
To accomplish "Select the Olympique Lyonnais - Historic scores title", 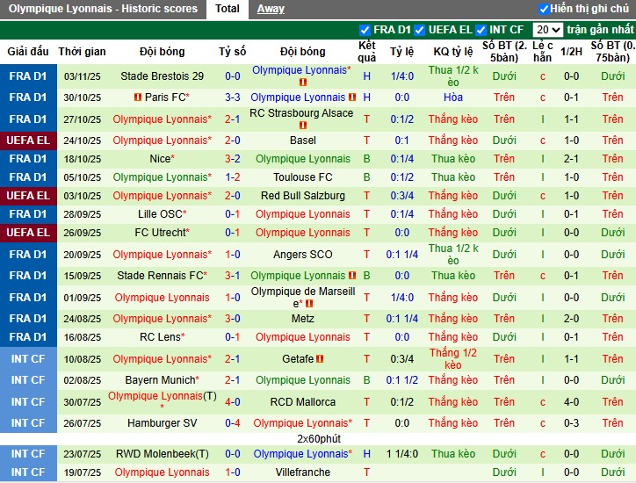I will tap(103, 9).
